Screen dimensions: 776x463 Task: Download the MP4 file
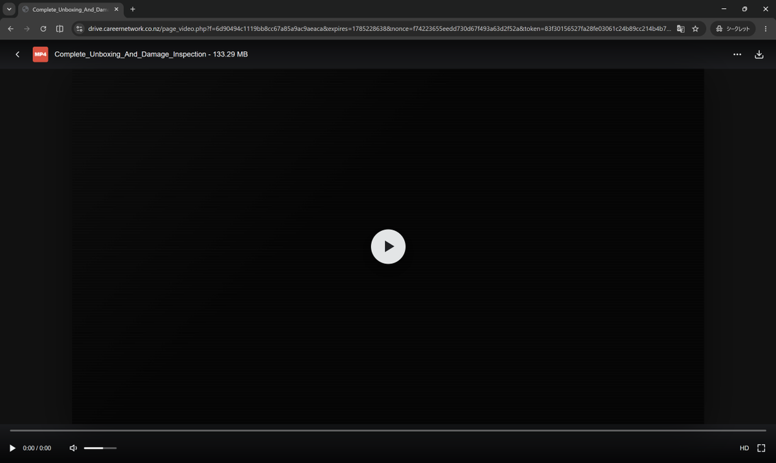coord(759,54)
